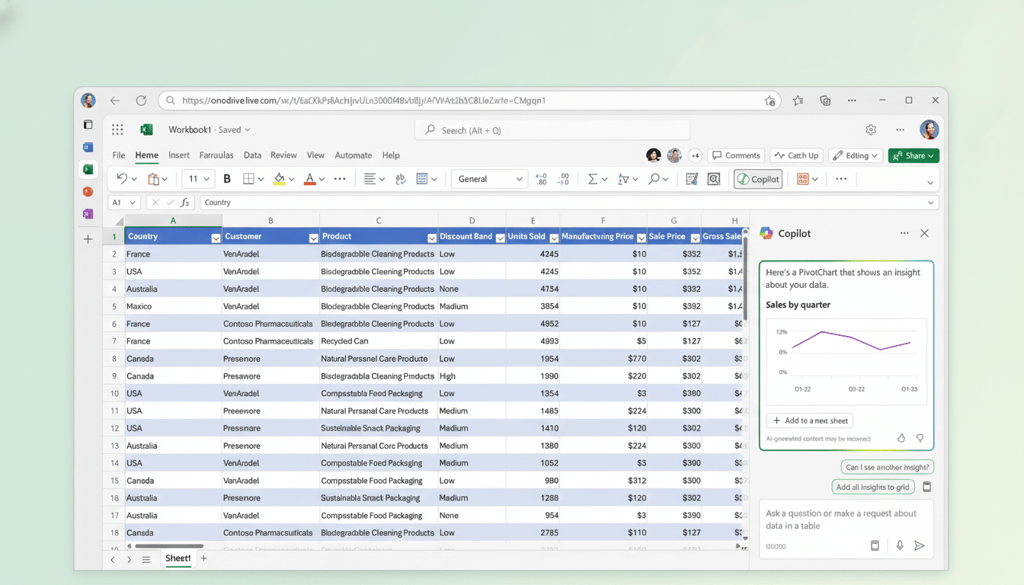Viewport: 1024px width, 585px height.
Task: Select the AutoSum icon
Action: (594, 178)
